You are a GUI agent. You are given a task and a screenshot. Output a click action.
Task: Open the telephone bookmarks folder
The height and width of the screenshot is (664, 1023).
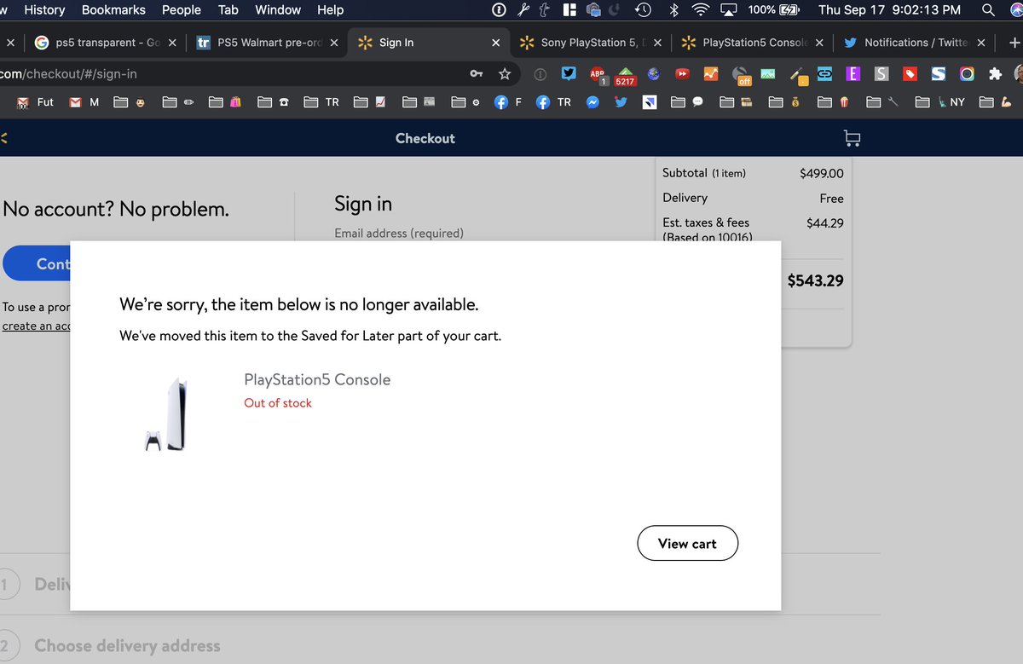(x=275, y=101)
